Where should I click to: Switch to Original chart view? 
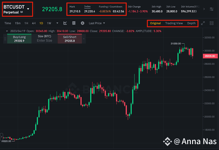(155, 23)
